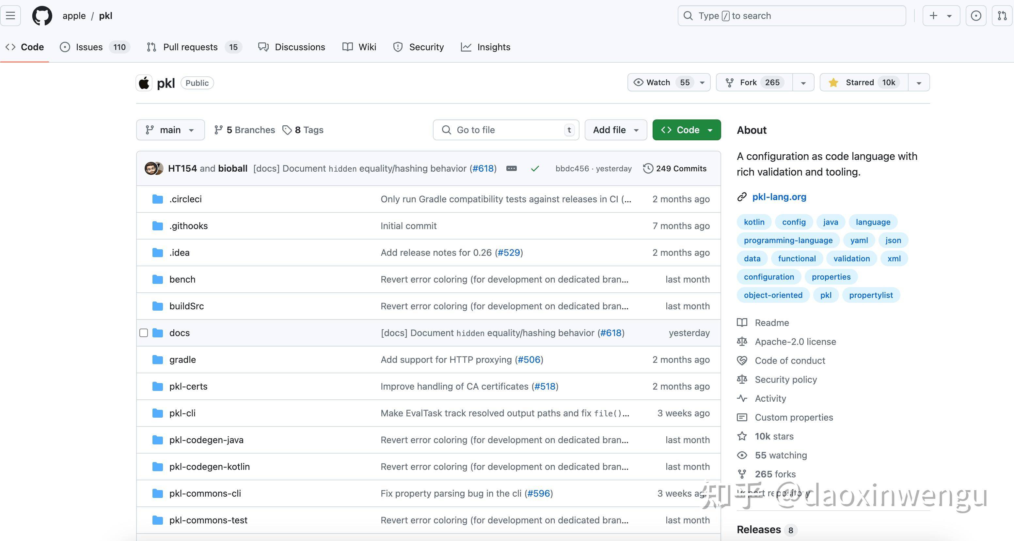Open the Wiki tab
This screenshot has width=1014, height=541.
(x=359, y=47)
